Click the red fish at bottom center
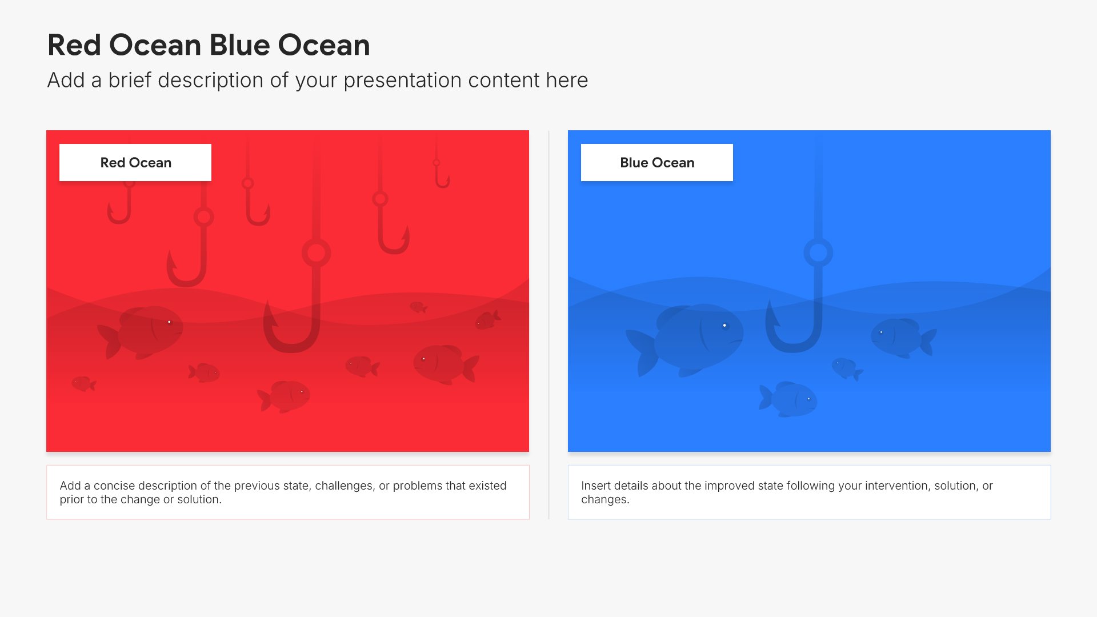The height and width of the screenshot is (617, 1097). [283, 396]
